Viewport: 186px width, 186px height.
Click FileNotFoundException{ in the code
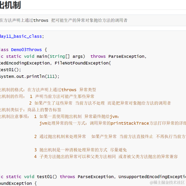pyautogui.click(x=83, y=63)
